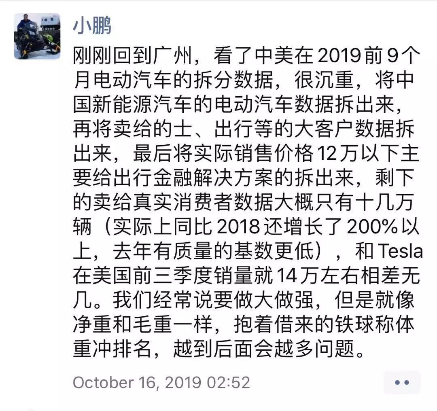
Task: Click the phrase 大客户数据
Action: pos(344,129)
